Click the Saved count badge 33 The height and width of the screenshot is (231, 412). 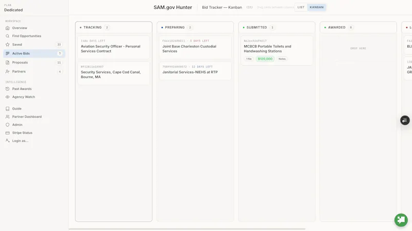59,45
